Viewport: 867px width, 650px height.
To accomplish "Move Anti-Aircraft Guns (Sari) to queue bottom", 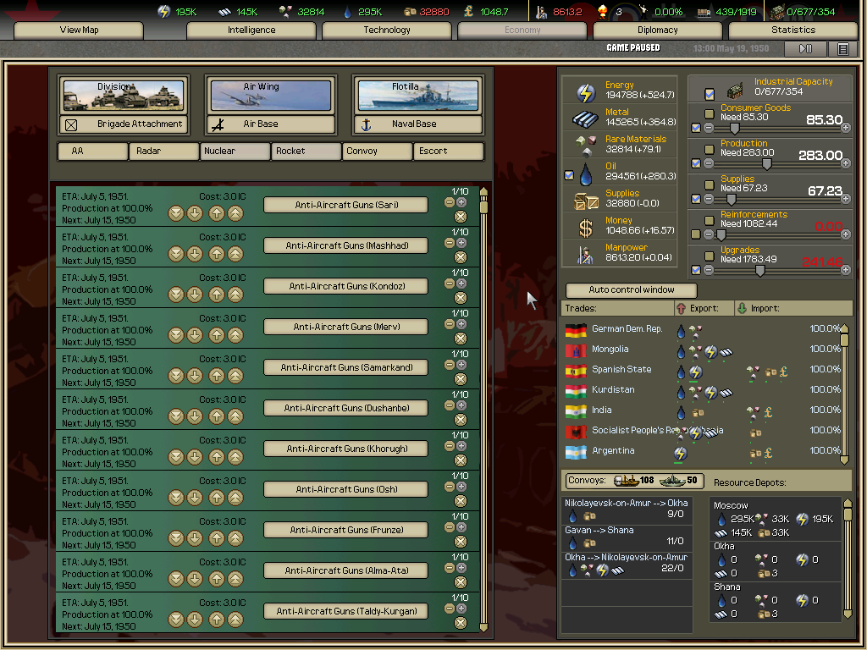I will click(x=176, y=212).
